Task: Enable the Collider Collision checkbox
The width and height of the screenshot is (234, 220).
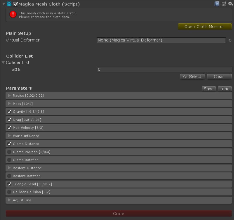Action: [x=9, y=192]
